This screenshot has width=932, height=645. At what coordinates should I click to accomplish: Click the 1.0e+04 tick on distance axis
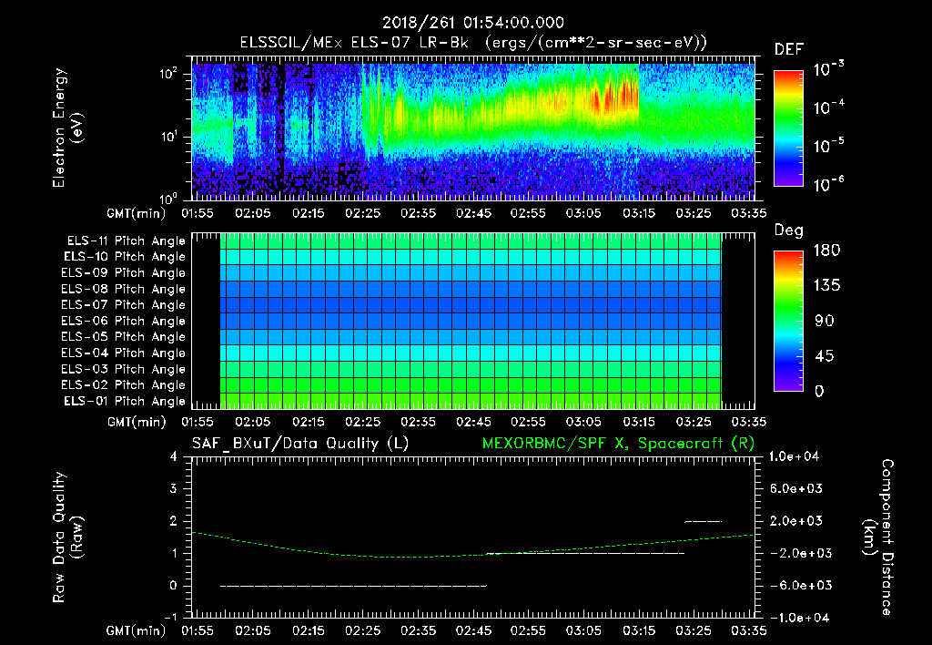click(x=794, y=457)
